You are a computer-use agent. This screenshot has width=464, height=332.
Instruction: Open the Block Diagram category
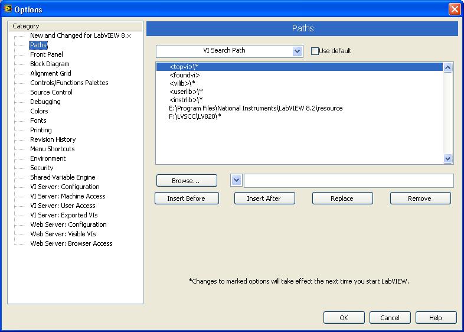point(50,64)
